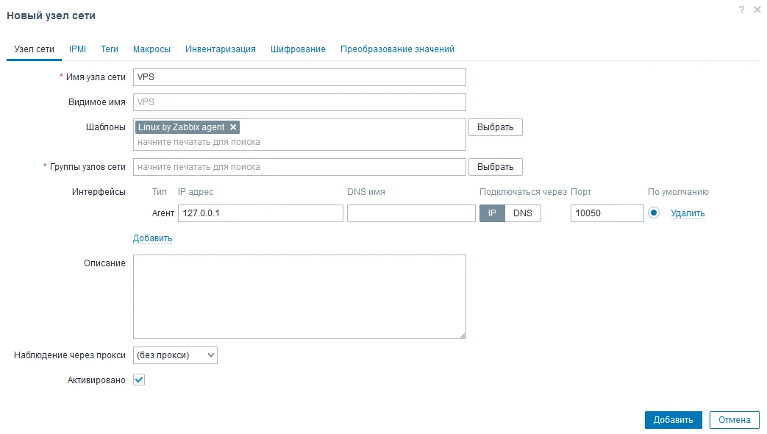Click Выбрать button next to templates
767x434 pixels.
coord(495,127)
